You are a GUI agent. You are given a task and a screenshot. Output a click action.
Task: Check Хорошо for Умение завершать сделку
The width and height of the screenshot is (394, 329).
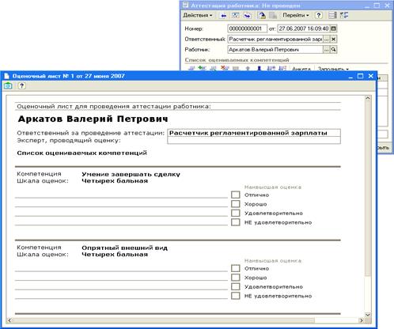click(x=236, y=204)
